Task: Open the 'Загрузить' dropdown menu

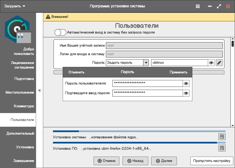Action: click(x=15, y=6)
